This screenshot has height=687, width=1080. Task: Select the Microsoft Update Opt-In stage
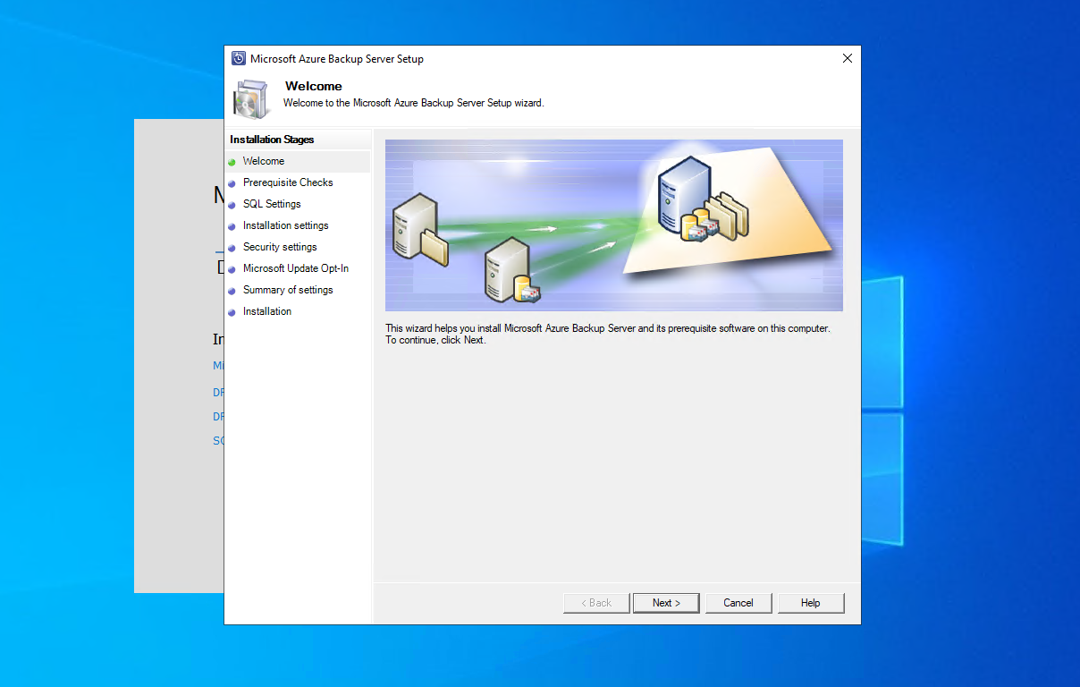[x=298, y=268]
